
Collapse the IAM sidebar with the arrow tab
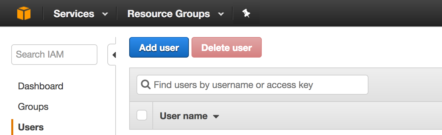pyautogui.click(x=112, y=55)
